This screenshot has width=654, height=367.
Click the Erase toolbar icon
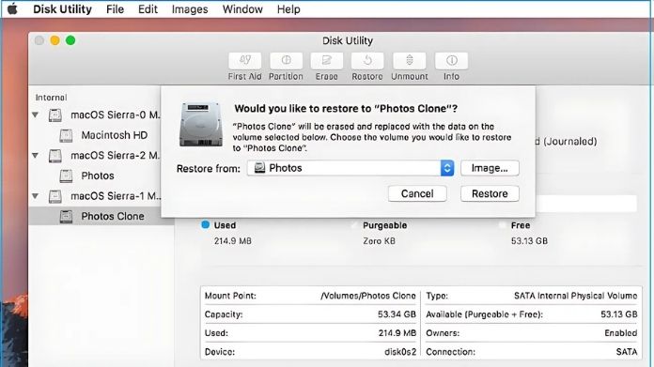[327, 61]
